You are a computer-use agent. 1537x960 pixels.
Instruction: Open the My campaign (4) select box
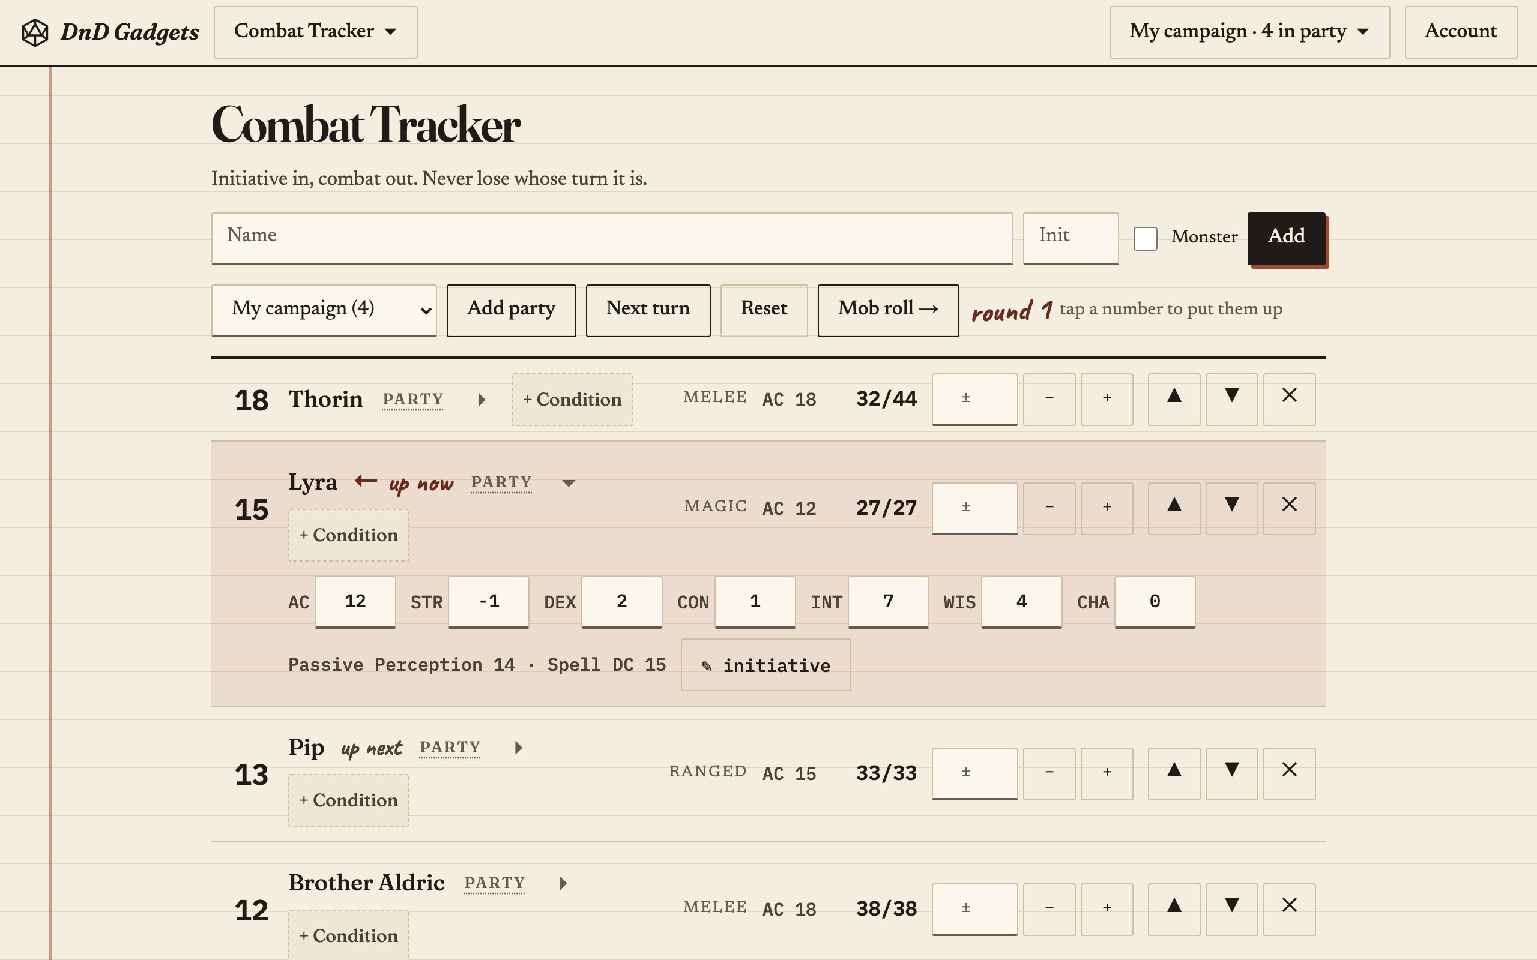324,310
